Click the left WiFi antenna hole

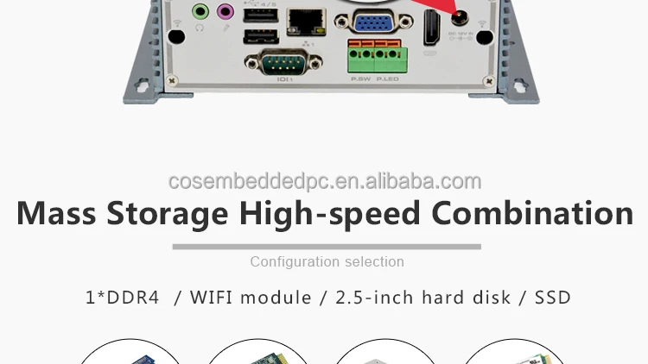(x=176, y=37)
